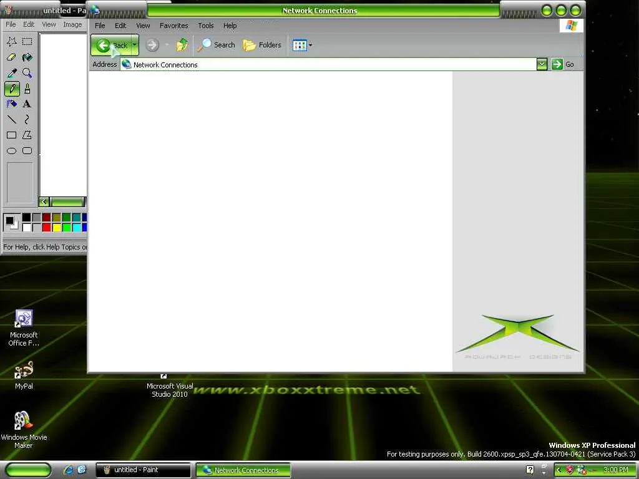
Task: Select the rectangular Select tool in Paint
Action: click(x=27, y=41)
